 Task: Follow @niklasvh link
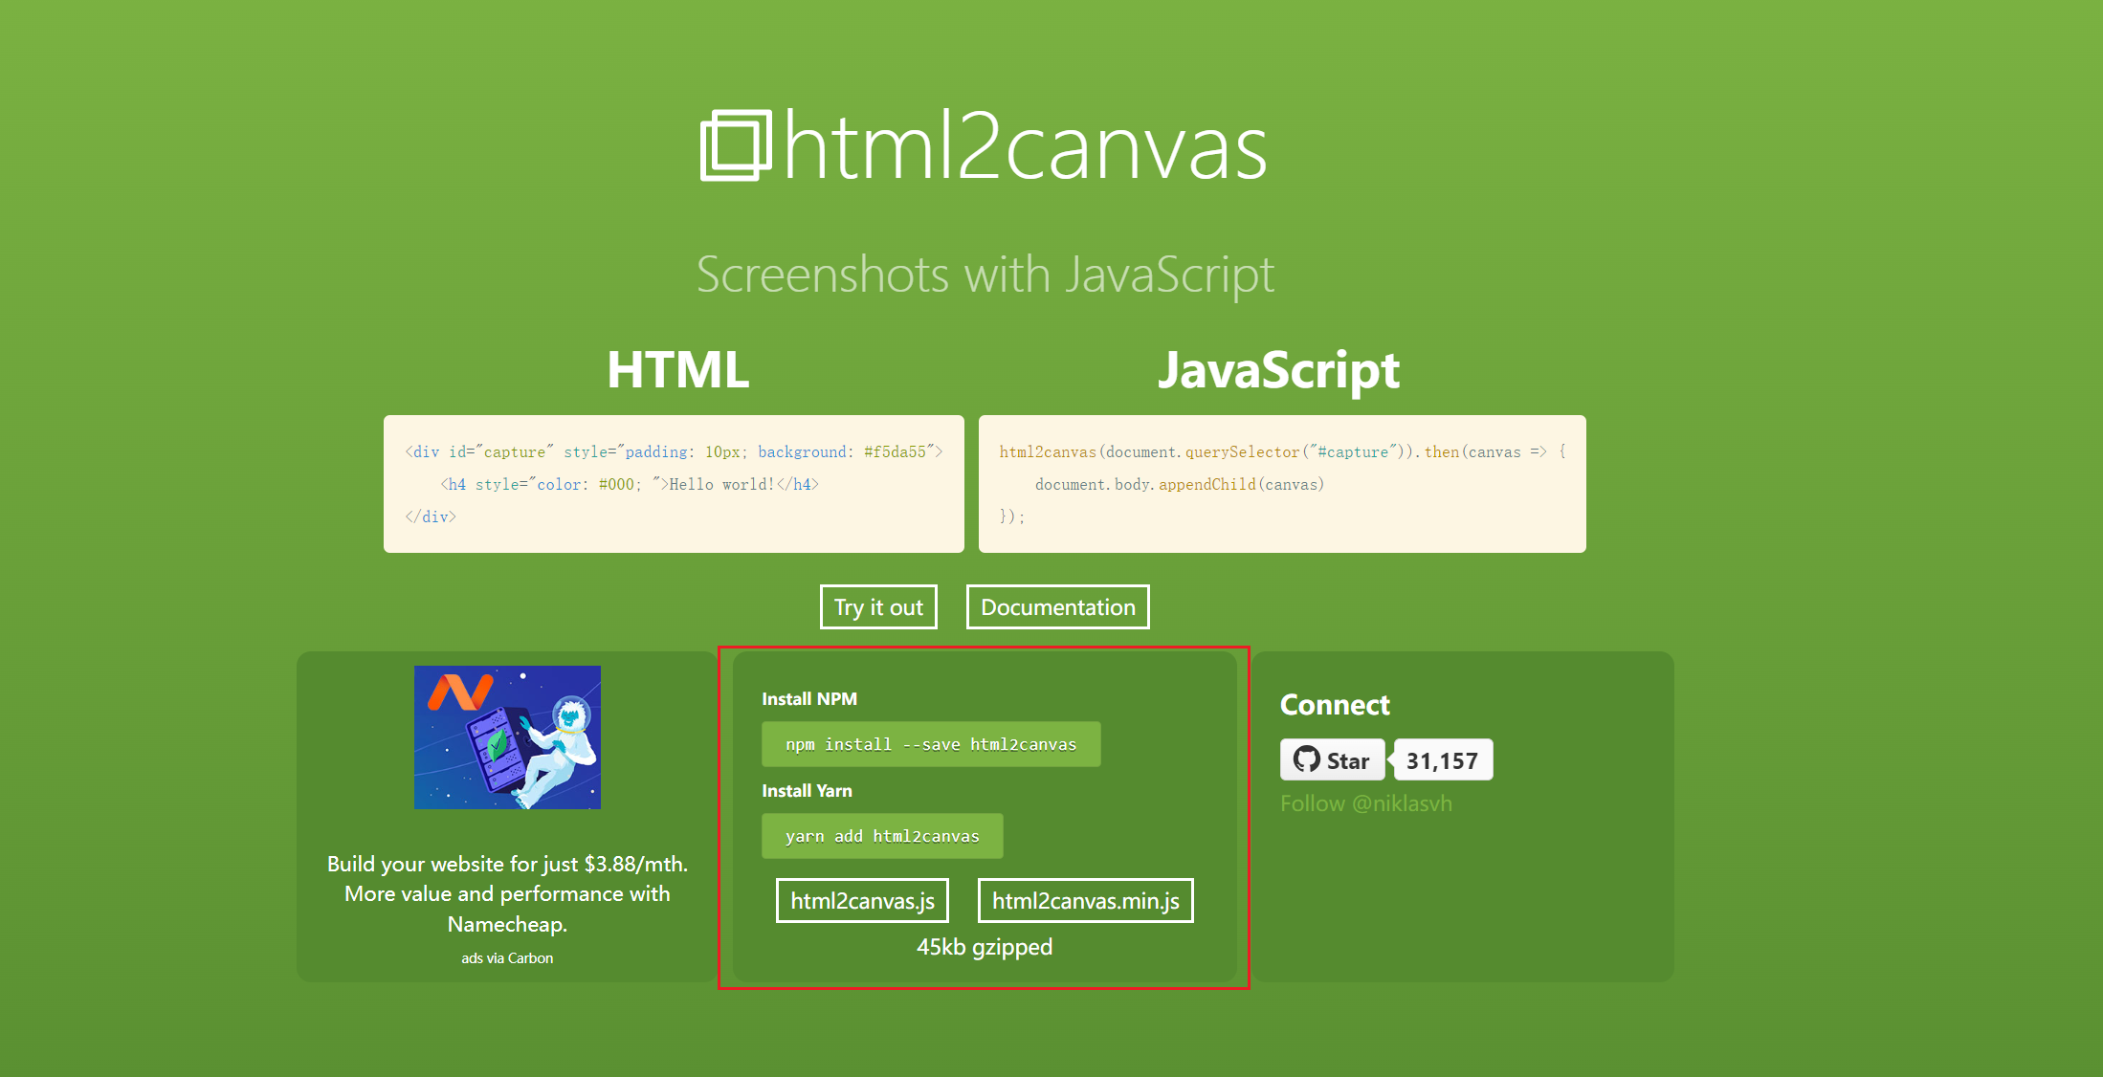coord(1366,803)
